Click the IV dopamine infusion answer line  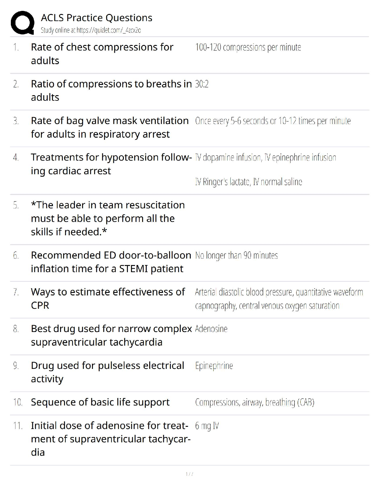click(x=265, y=157)
